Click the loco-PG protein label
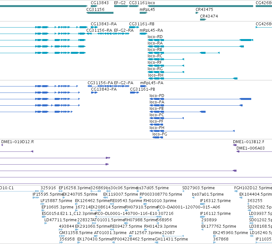This screenshot has width=272, height=244. 160,134
